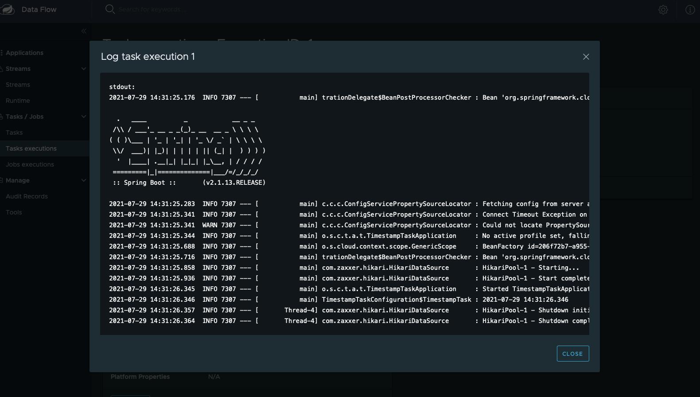Click the Streams section header label
This screenshot has width=700, height=397.
tap(18, 69)
